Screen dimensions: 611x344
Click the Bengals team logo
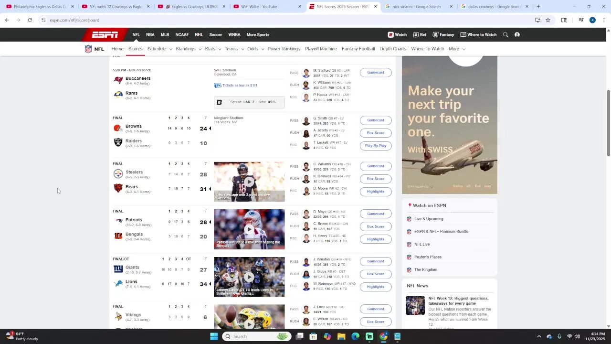click(118, 236)
